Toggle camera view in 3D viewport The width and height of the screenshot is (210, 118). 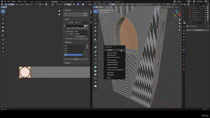pyautogui.click(x=179, y=27)
